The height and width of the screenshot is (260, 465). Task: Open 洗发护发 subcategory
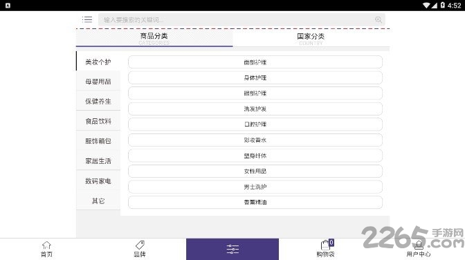point(255,109)
